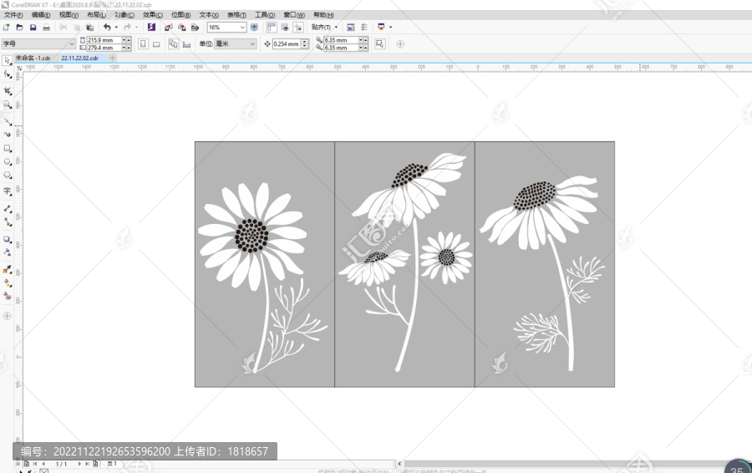Expand the Undo history arrow

(116, 28)
